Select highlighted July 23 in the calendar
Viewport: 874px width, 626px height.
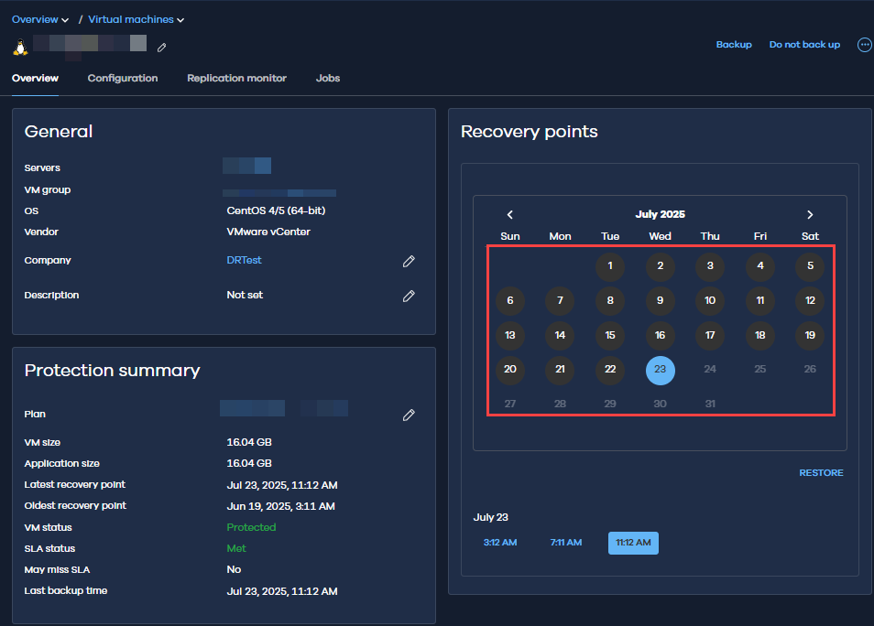pos(660,371)
